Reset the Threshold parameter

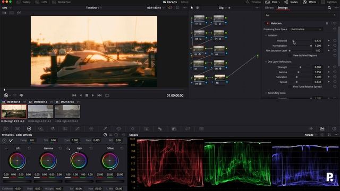335,41
